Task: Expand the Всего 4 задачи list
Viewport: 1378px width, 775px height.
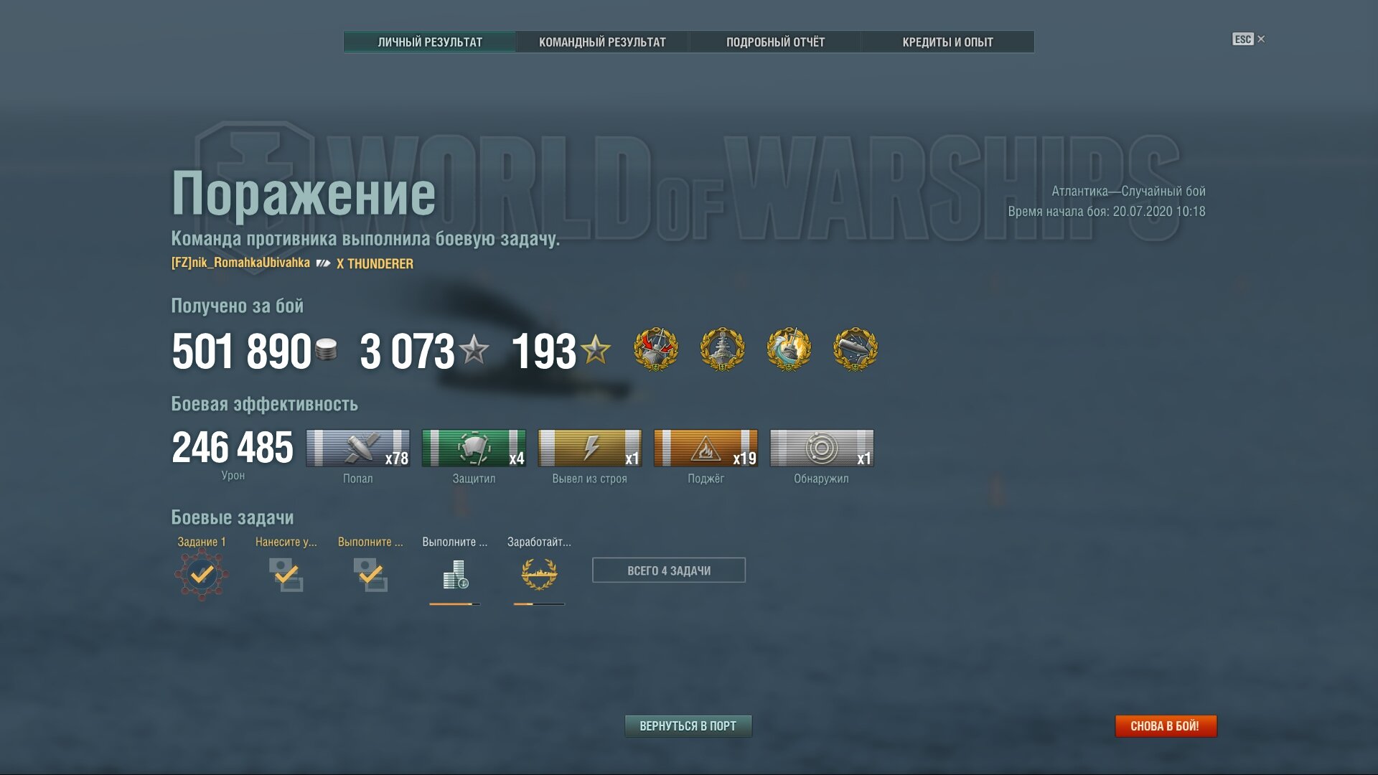Action: tap(669, 570)
